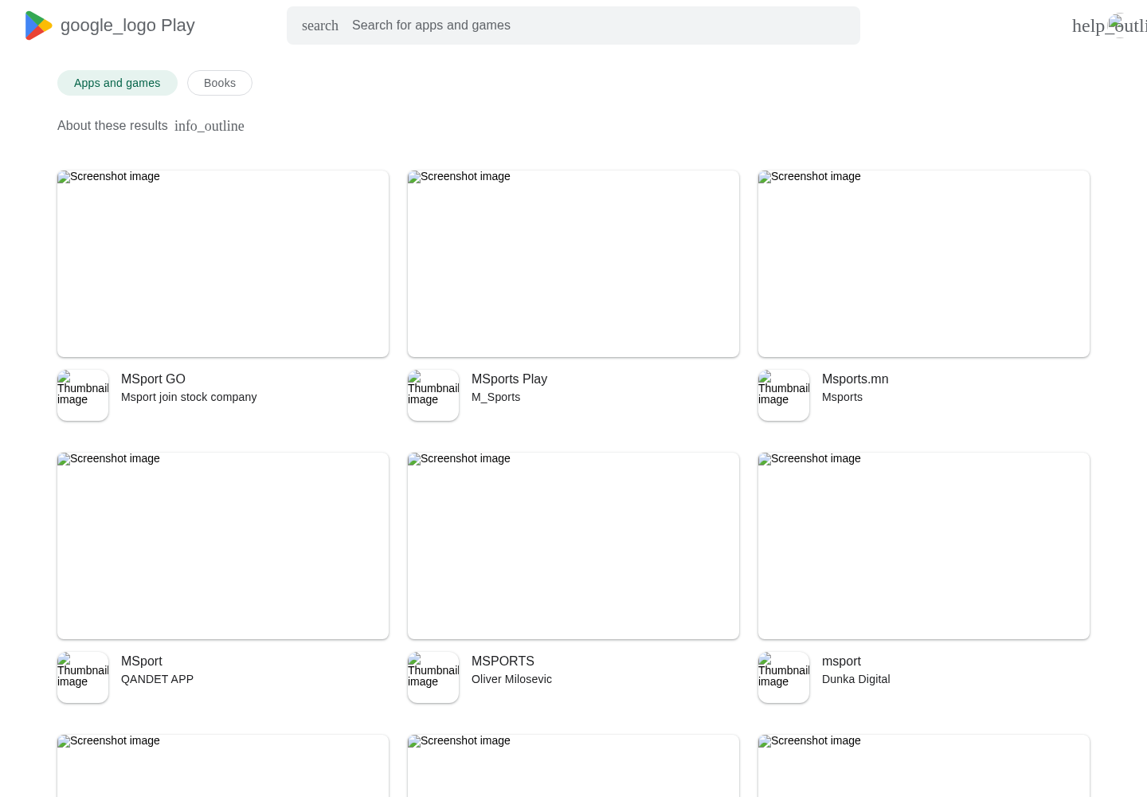Click the Msport join stock company text

pyautogui.click(x=189, y=397)
